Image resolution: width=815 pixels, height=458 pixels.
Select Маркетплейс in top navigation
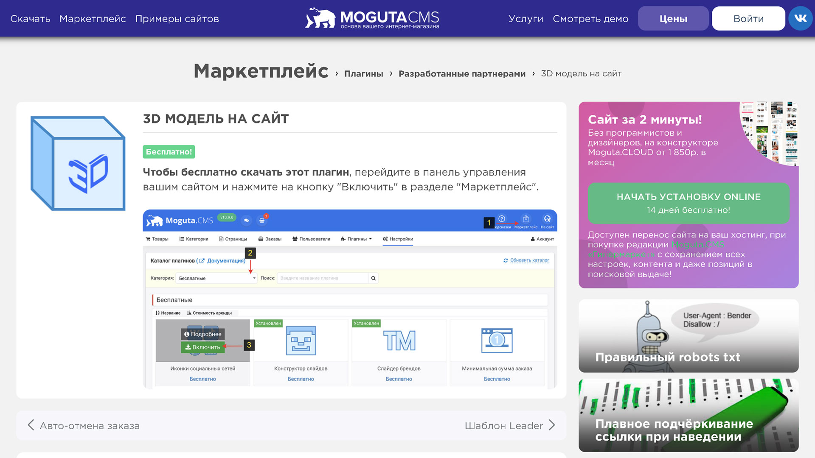pyautogui.click(x=93, y=18)
